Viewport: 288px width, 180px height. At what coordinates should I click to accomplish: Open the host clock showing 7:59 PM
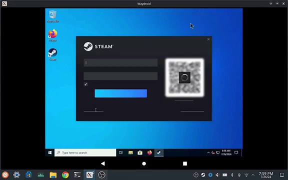[266, 175]
